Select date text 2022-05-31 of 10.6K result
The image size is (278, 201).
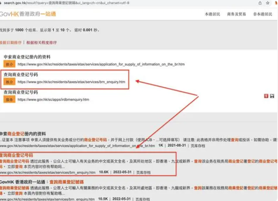[122, 172]
